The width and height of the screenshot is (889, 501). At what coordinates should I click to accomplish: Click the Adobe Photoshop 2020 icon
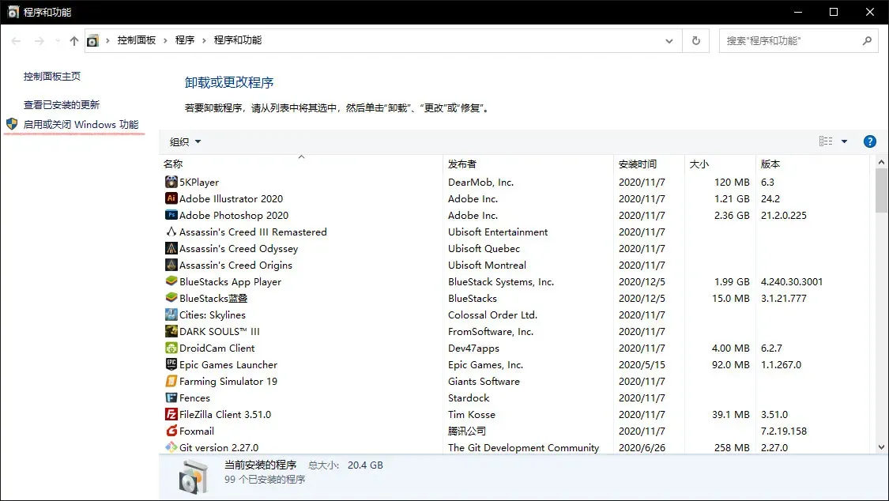(171, 215)
